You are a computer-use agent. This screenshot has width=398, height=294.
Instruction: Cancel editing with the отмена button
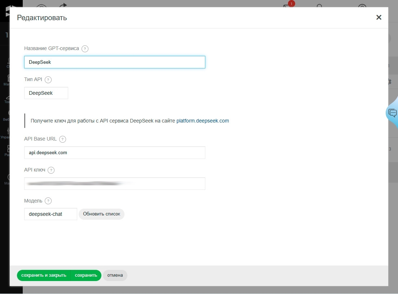click(x=115, y=275)
